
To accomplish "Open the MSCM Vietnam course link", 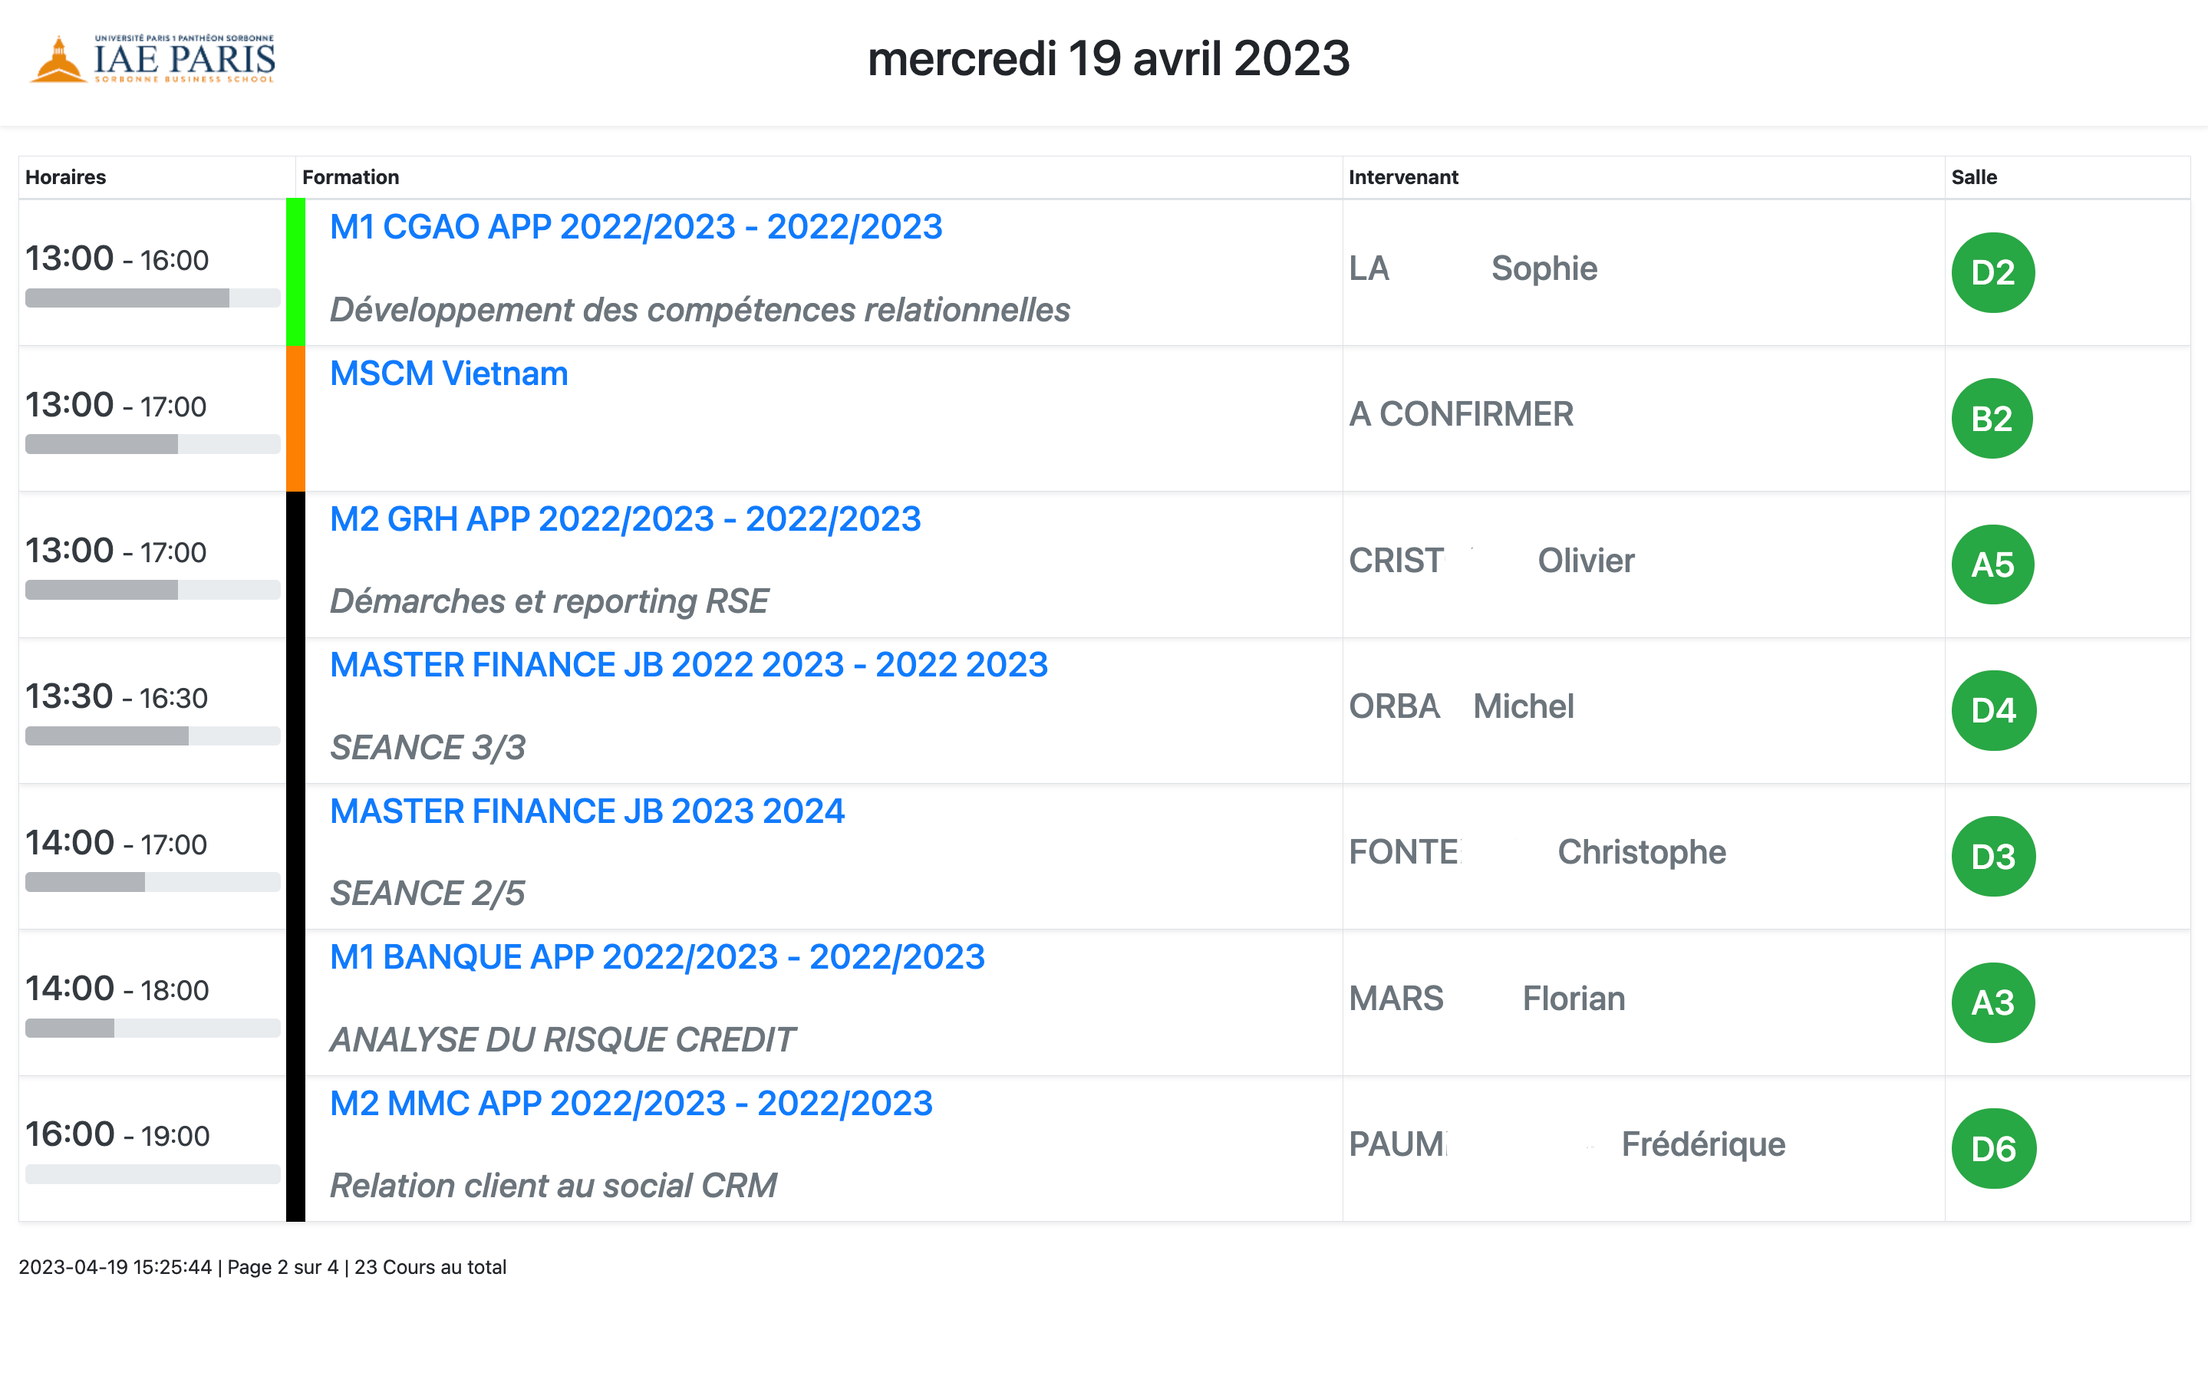I will 449,373.
